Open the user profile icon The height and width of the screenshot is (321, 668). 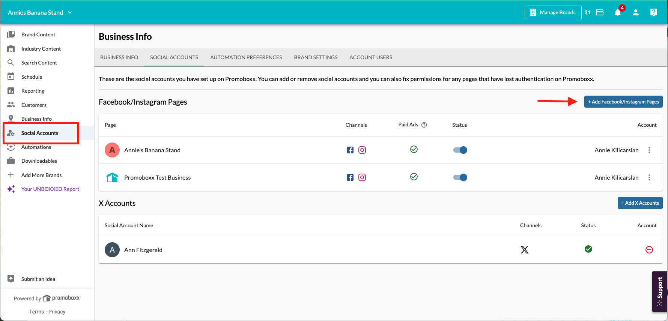click(x=636, y=12)
